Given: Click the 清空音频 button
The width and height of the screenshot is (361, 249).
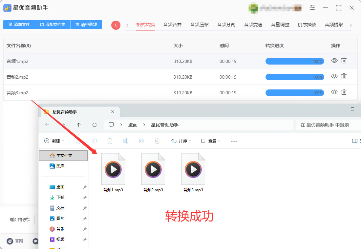Looking at the screenshot, I should [x=86, y=25].
